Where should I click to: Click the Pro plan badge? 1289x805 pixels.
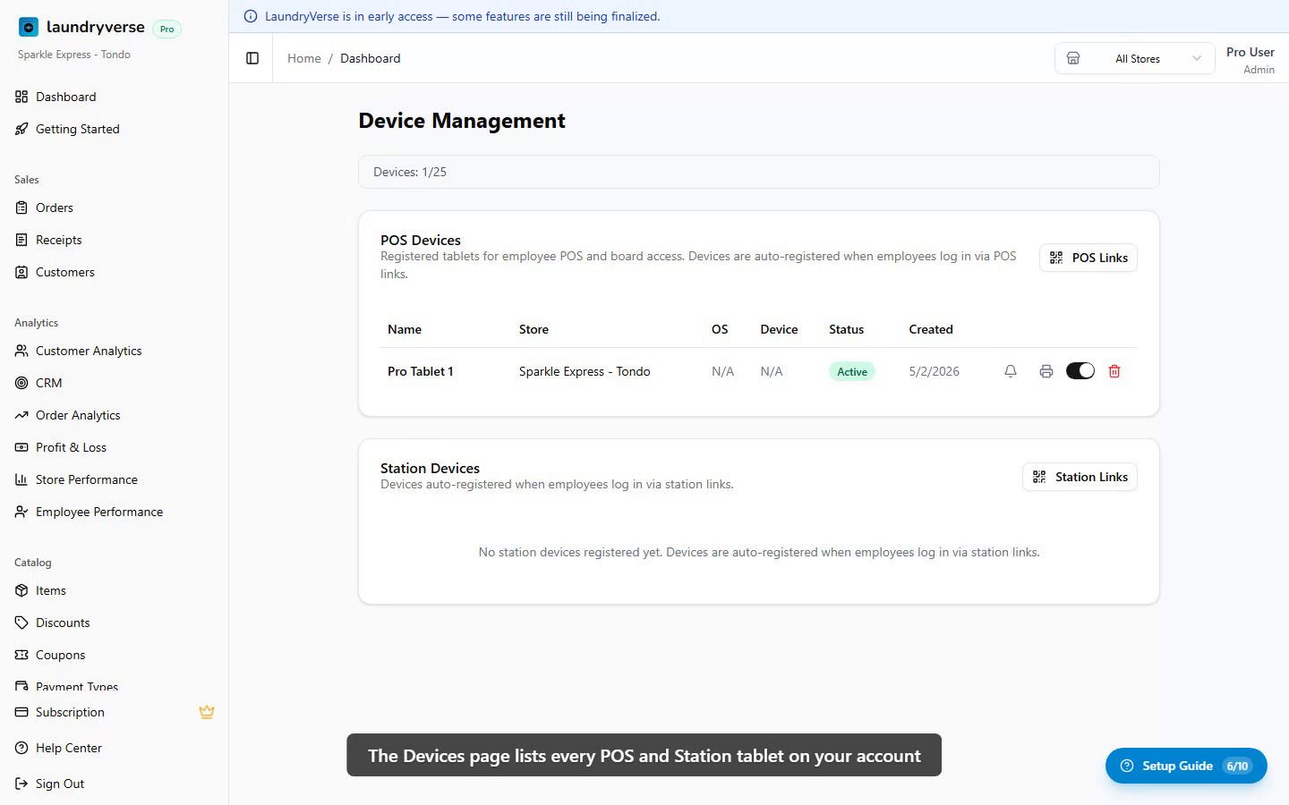(166, 29)
